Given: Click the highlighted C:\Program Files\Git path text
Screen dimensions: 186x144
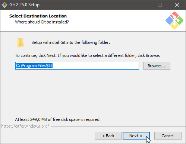Looking at the screenshot, I should pos(34,65).
